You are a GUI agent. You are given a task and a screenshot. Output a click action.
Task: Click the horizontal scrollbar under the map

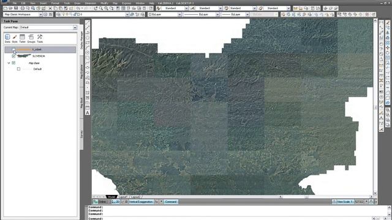pyautogui.click(x=326, y=197)
